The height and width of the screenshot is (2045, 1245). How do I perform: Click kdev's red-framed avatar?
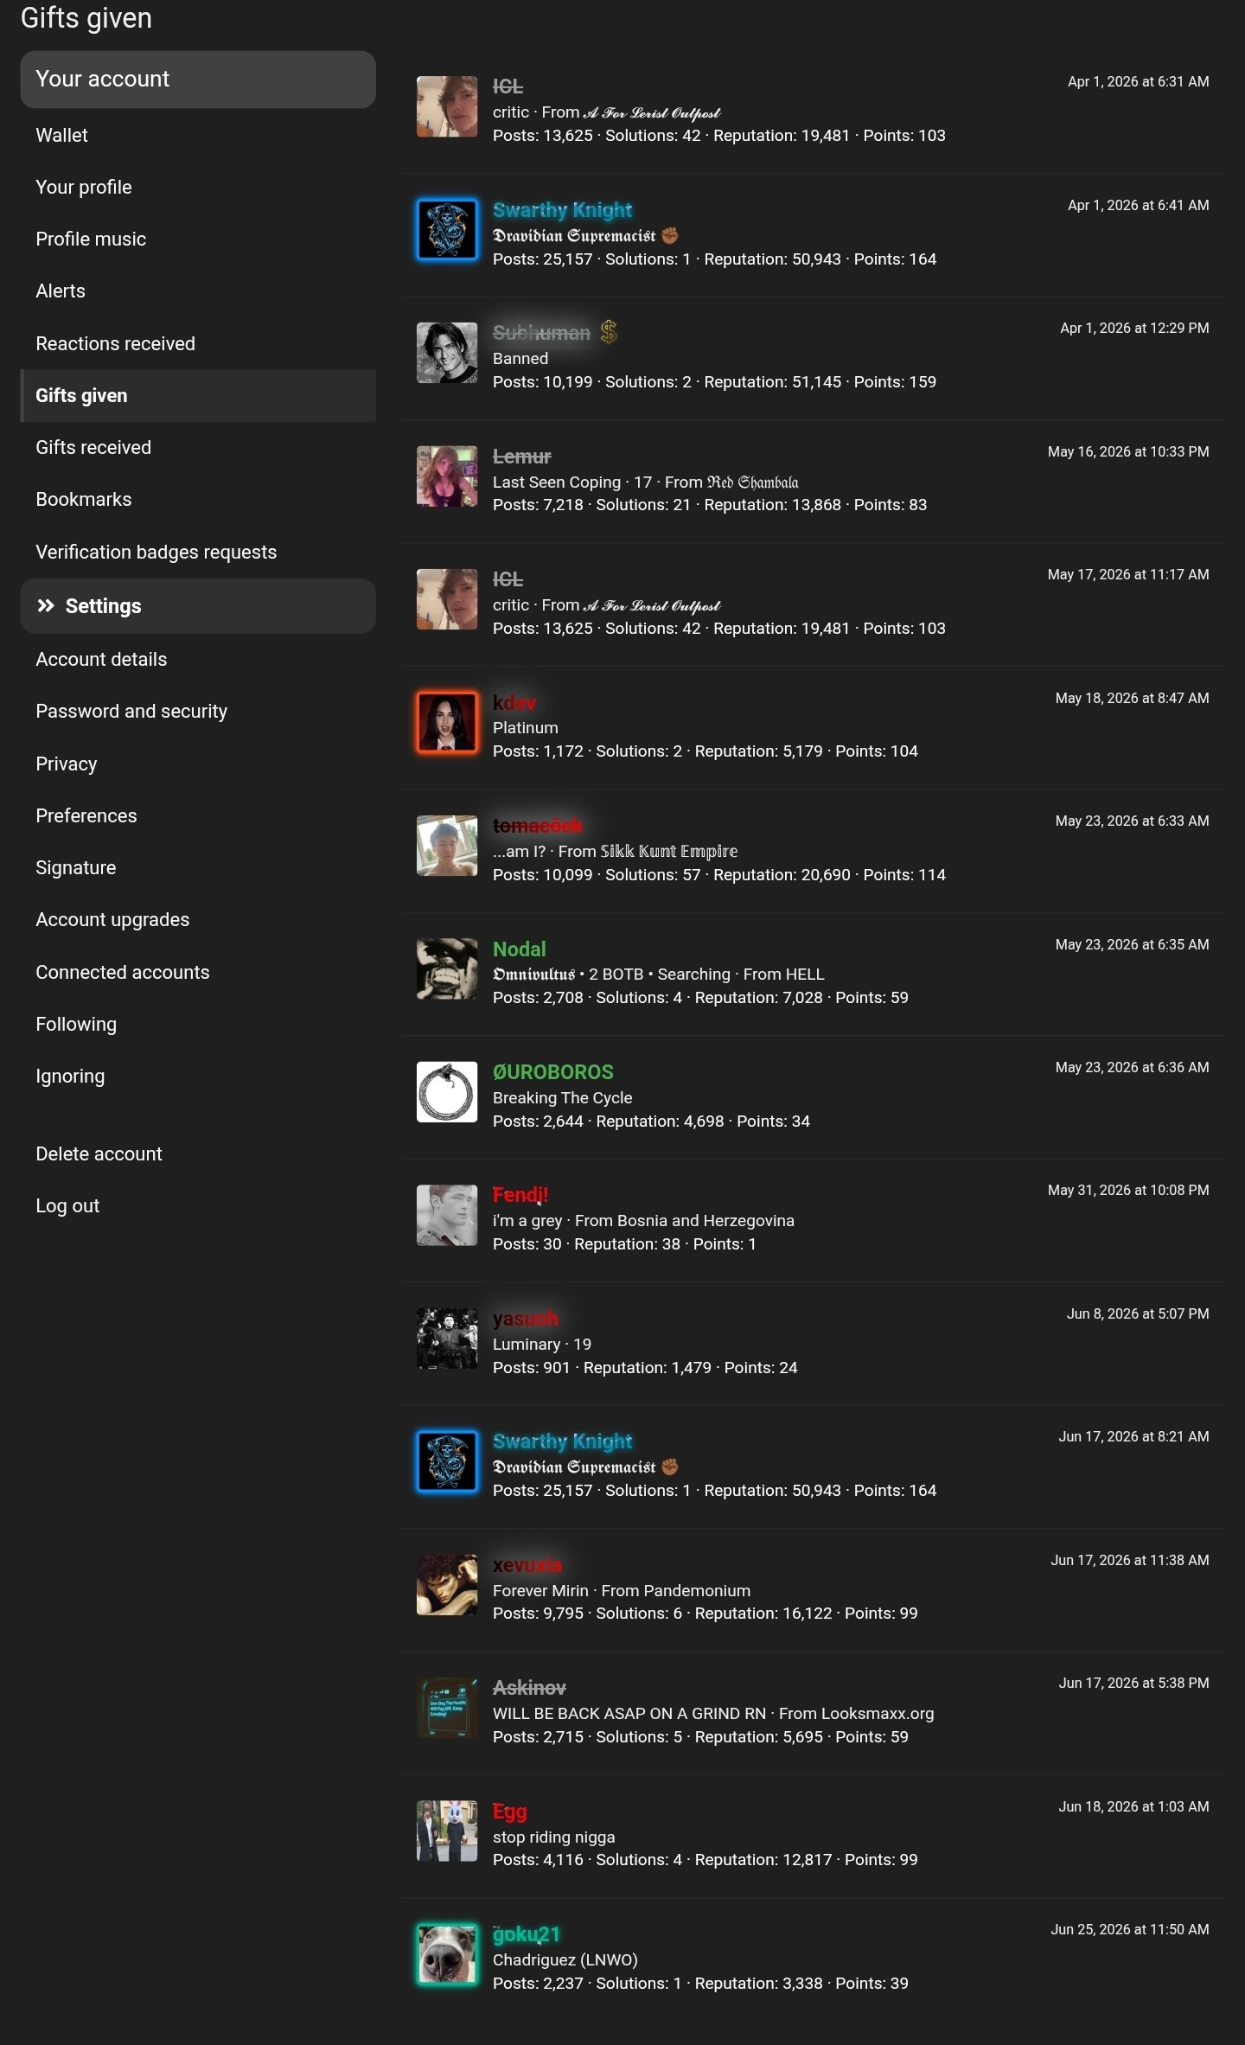coord(447,722)
